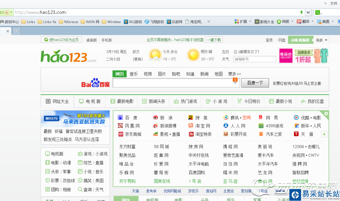Click the 搜狐 site icon

pyautogui.click(x=191, y=118)
